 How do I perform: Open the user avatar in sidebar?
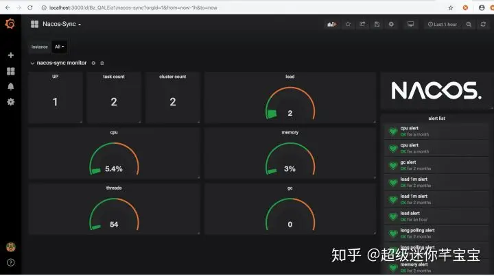click(x=11, y=247)
